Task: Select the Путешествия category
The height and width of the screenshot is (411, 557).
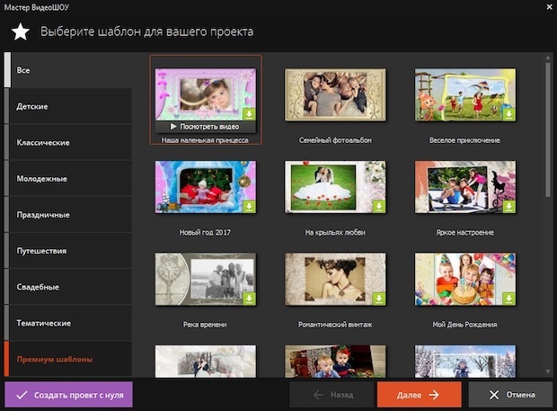Action: (68, 251)
